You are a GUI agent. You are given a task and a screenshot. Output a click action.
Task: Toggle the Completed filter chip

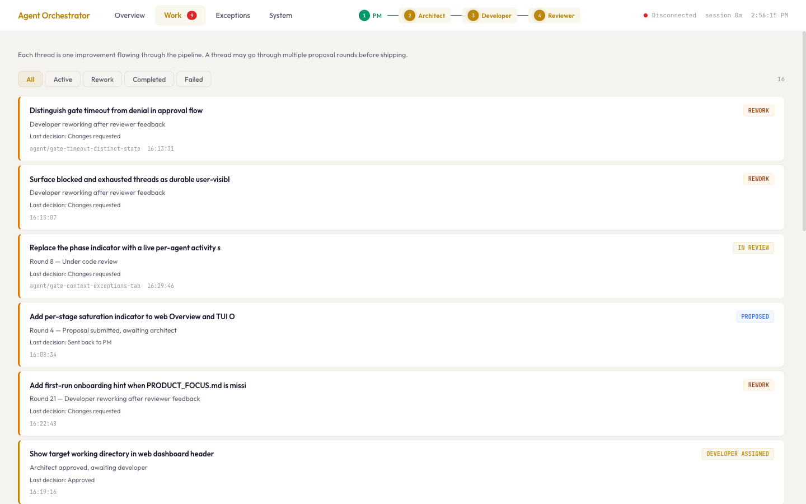click(x=149, y=79)
